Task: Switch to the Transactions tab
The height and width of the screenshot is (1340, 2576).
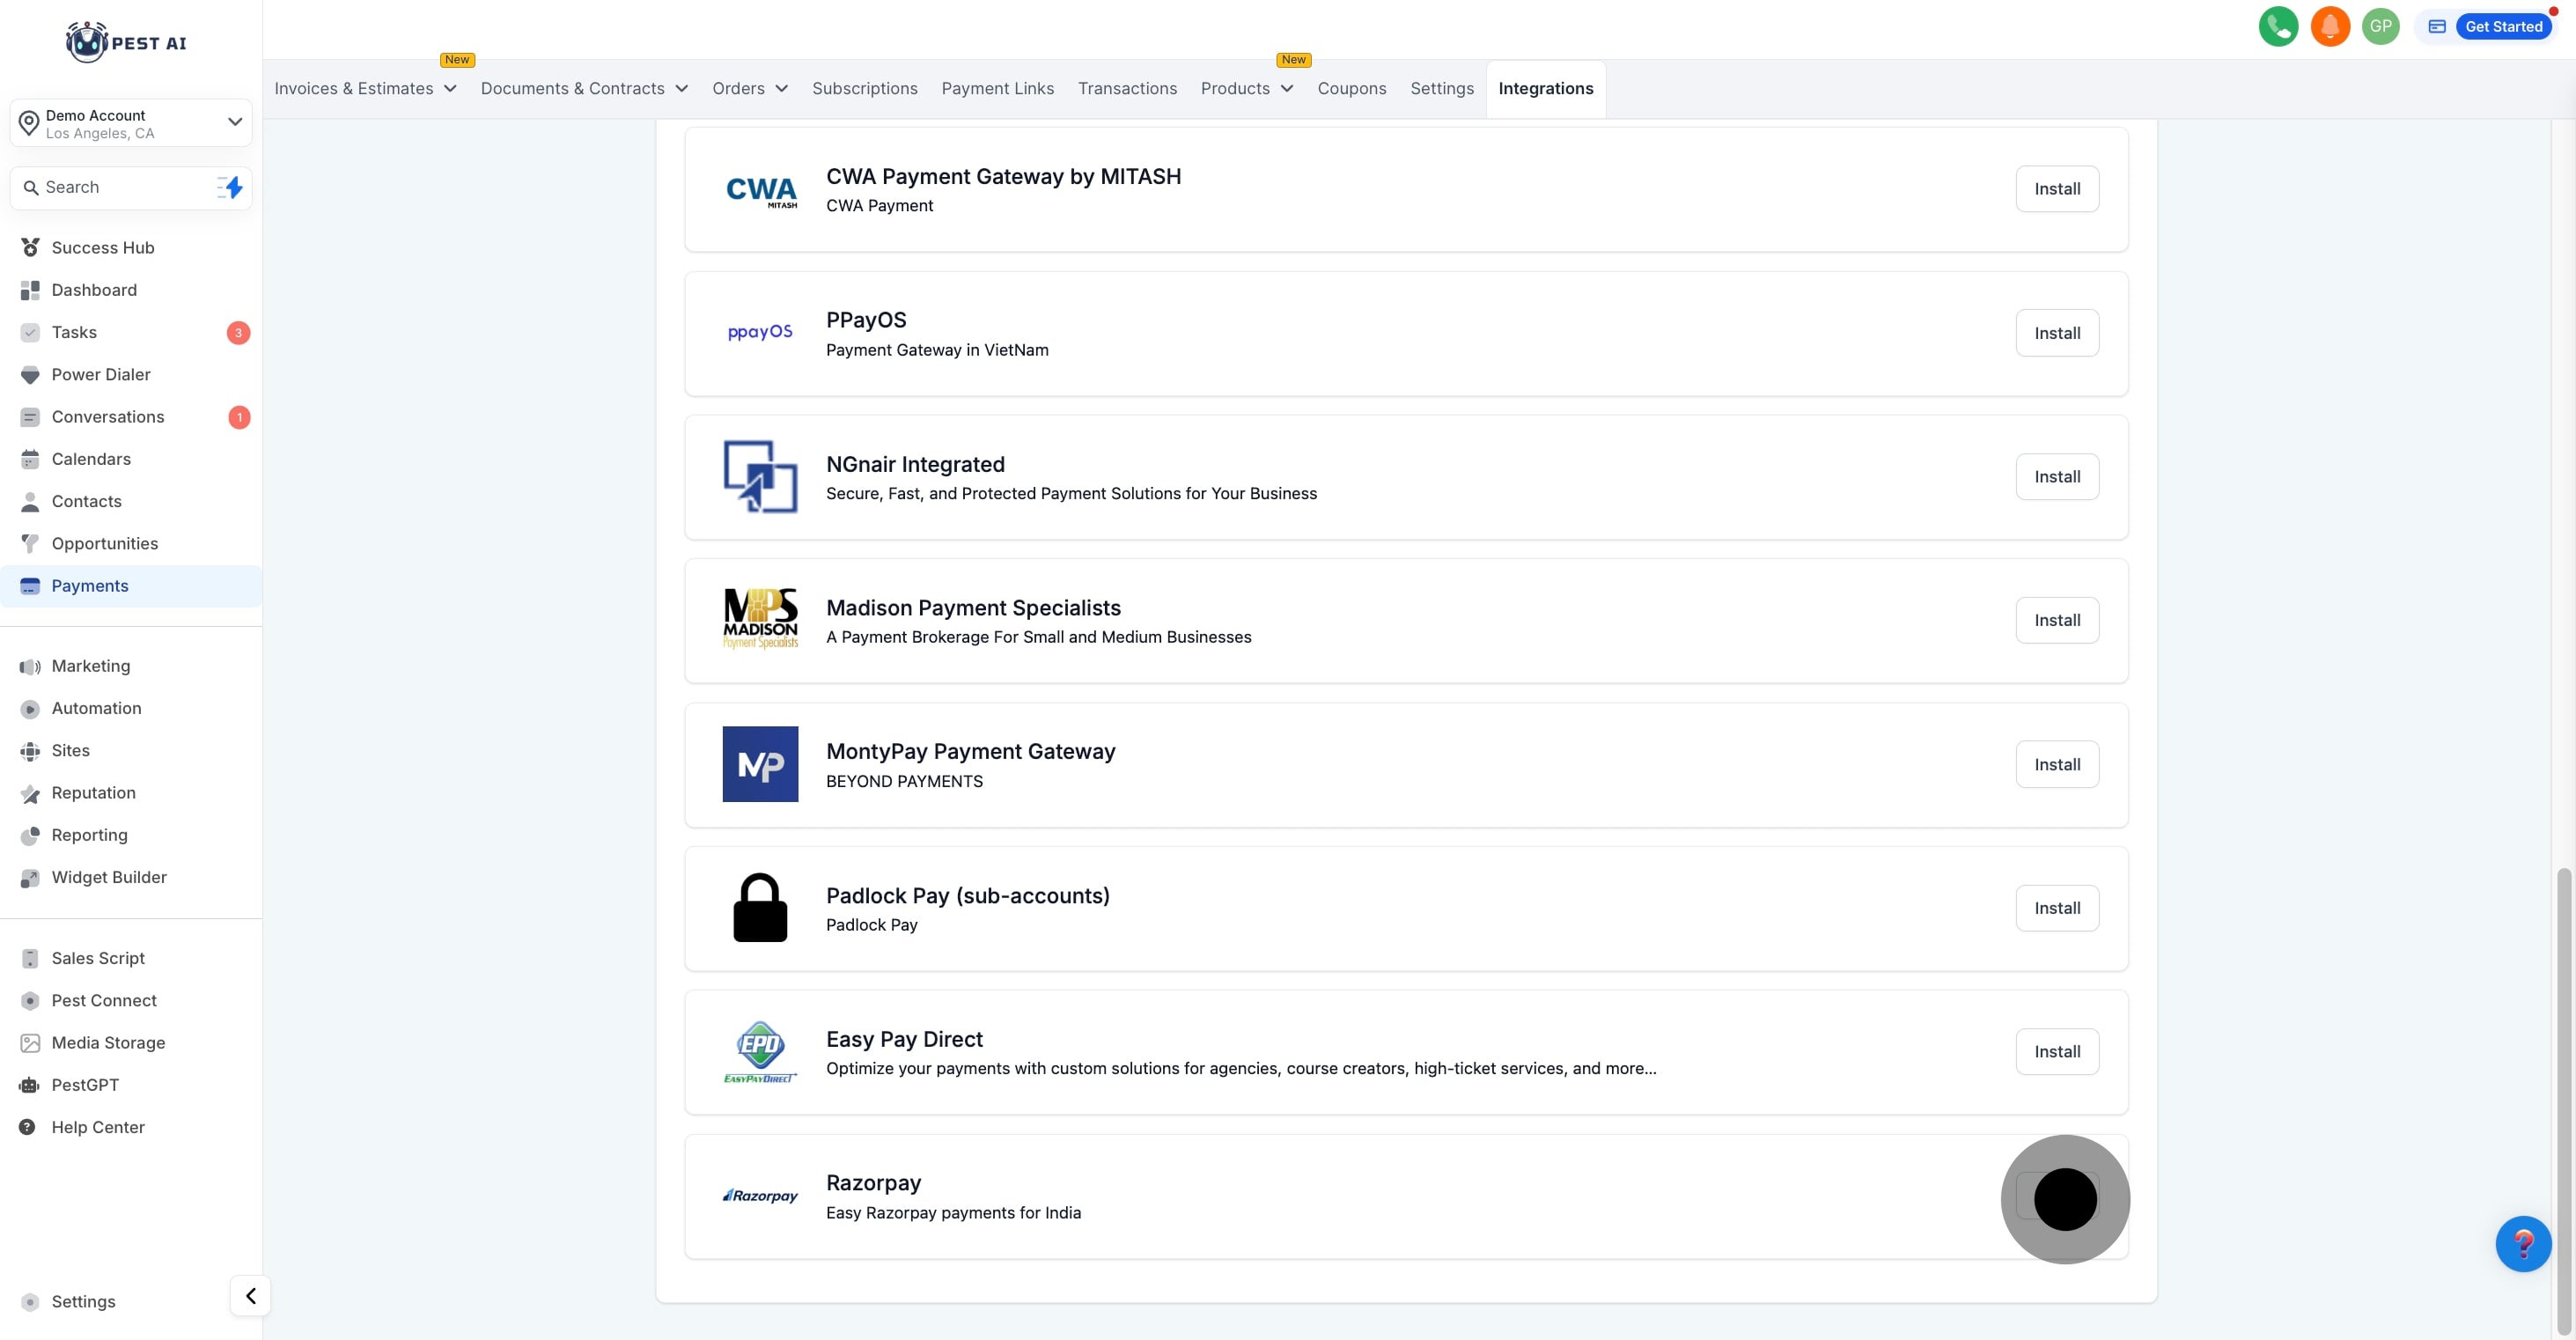Action: click(1127, 89)
